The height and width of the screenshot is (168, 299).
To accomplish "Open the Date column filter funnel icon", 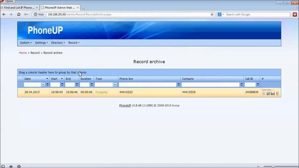I will coord(48,84).
